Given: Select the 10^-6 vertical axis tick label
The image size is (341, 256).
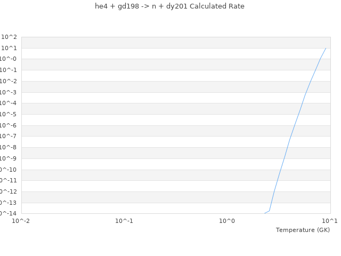Looking at the screenshot, I should 9,126.
